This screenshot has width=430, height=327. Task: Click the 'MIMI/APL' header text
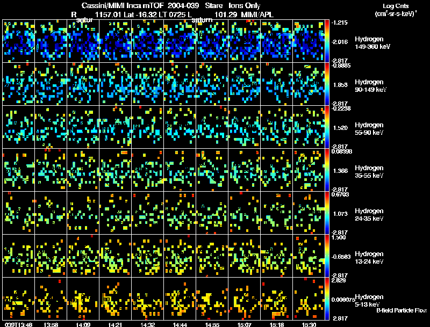257,14
